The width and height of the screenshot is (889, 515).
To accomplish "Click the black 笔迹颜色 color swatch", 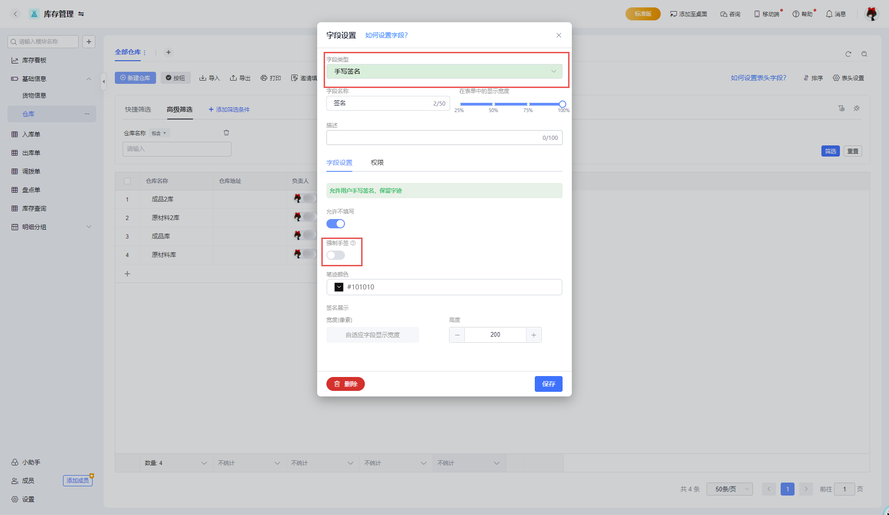I will pos(339,287).
